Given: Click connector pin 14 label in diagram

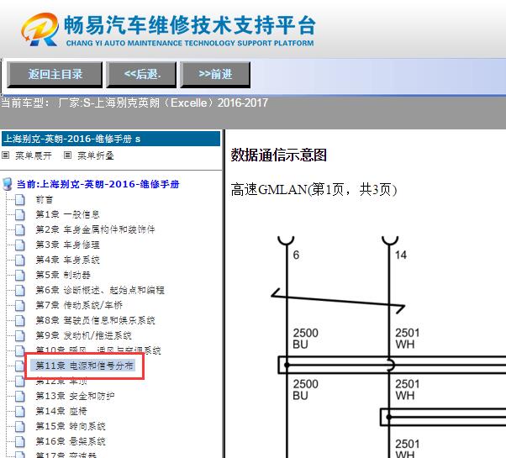Looking at the screenshot, I should [x=401, y=255].
